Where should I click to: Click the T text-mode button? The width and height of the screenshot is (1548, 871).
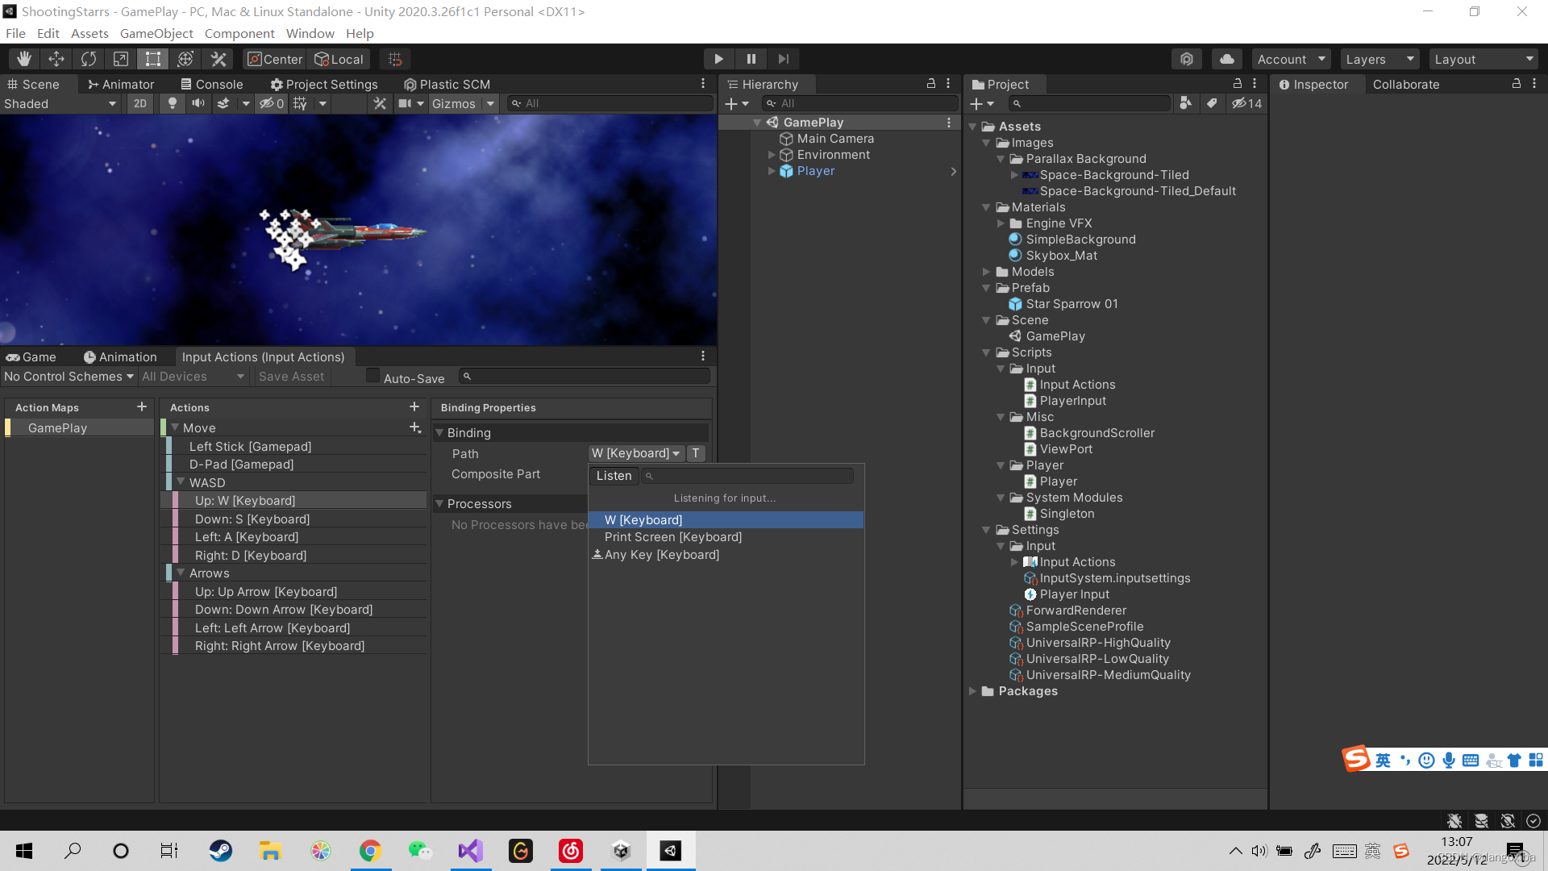(696, 453)
